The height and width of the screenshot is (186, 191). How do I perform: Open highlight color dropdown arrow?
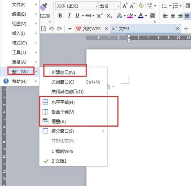tap(135, 16)
